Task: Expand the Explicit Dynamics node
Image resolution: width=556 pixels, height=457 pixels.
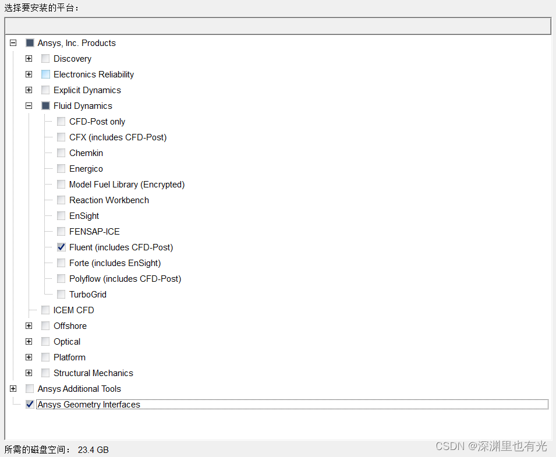Action: [29, 90]
